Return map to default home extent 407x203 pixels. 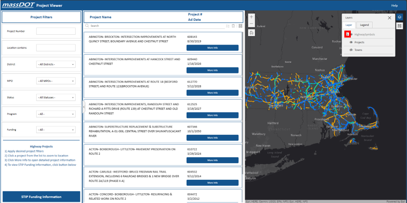pyautogui.click(x=251, y=32)
